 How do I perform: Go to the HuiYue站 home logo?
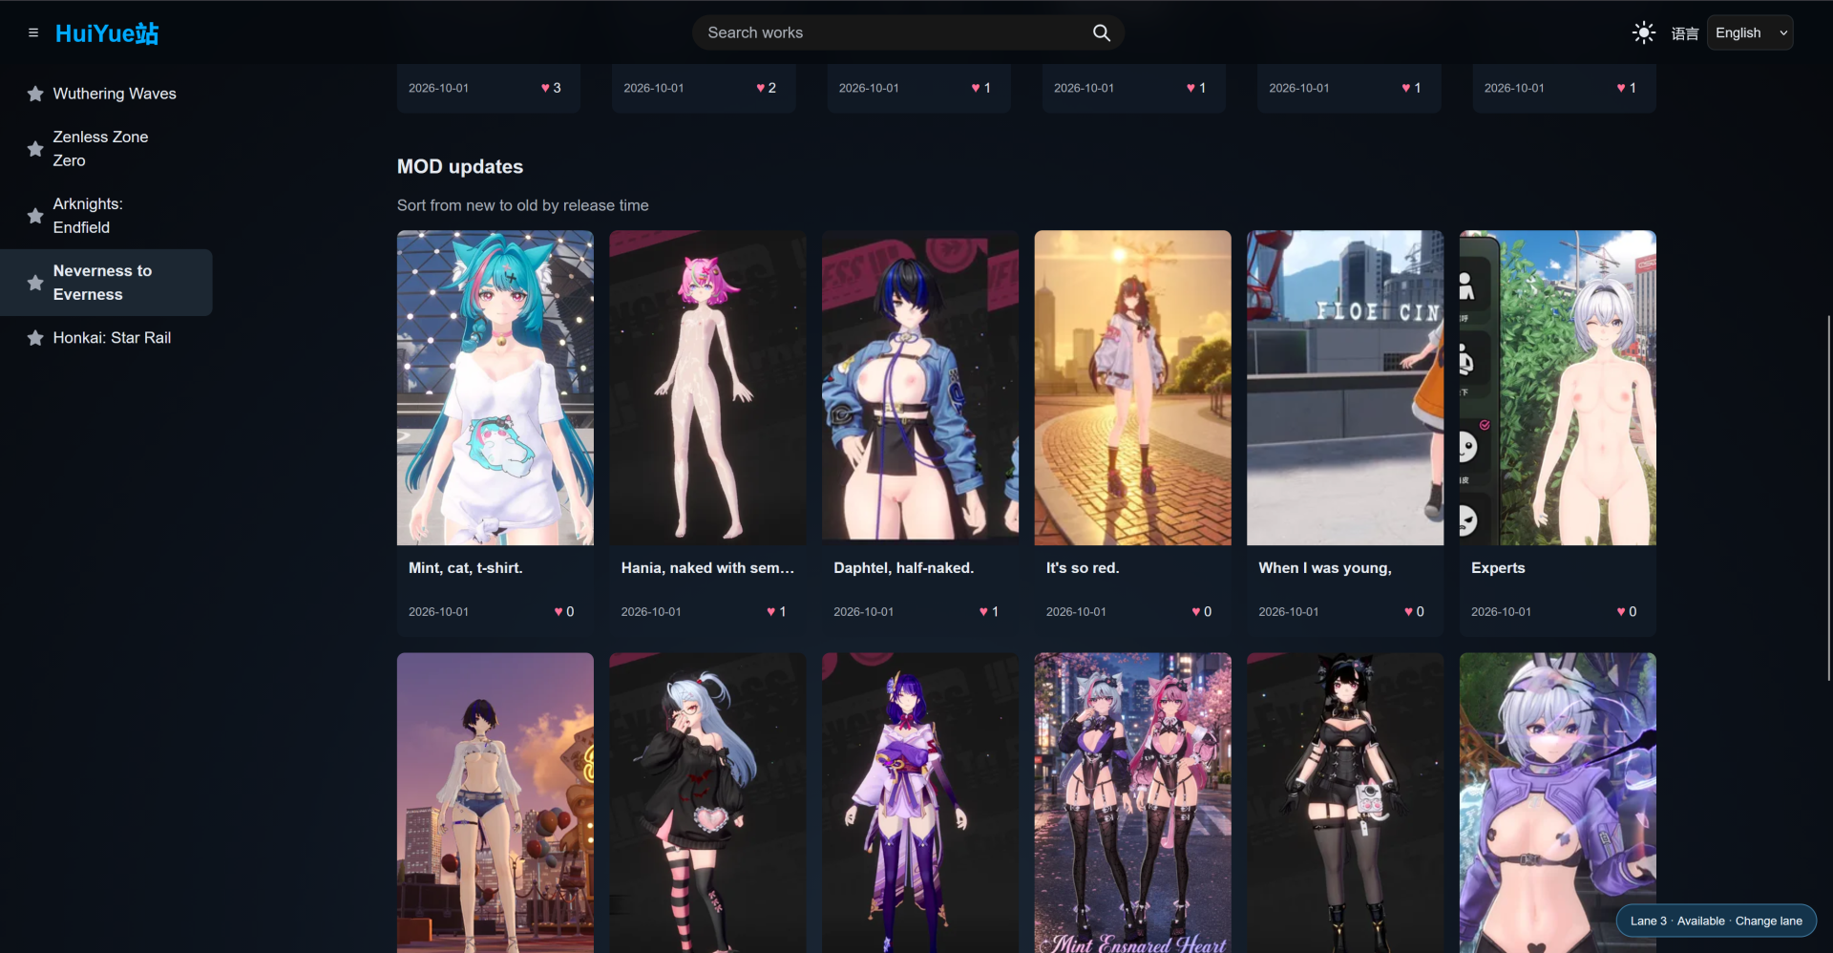[x=107, y=33]
